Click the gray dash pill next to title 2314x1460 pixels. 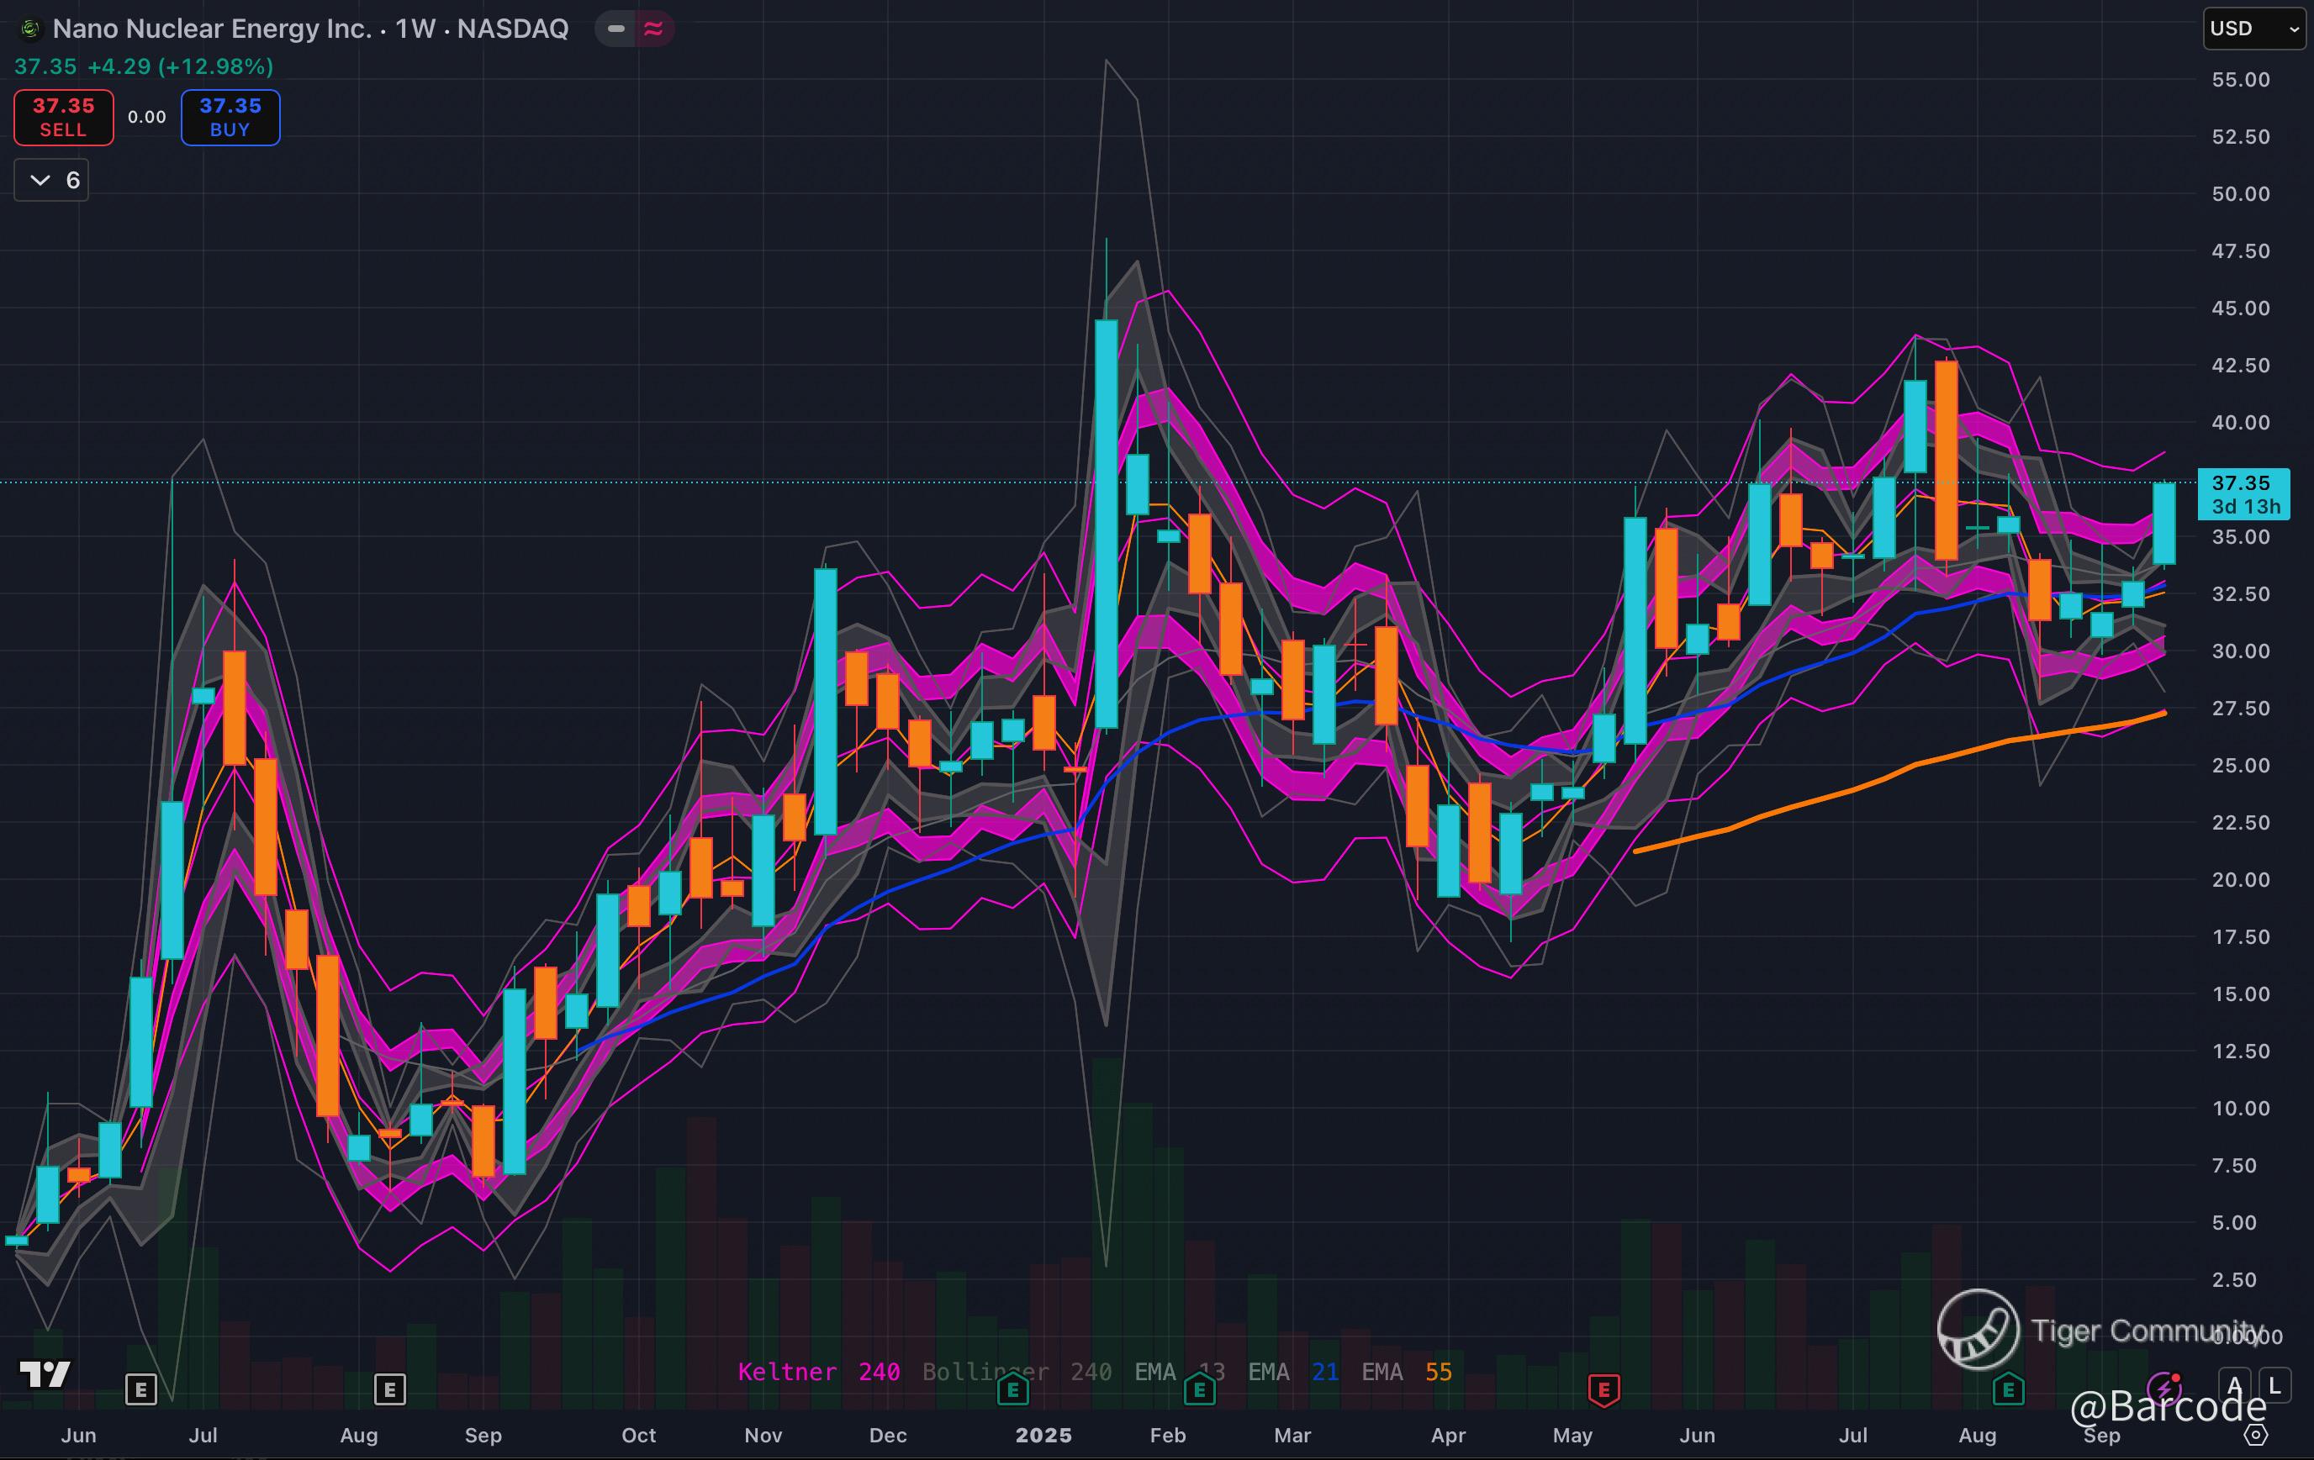(x=616, y=29)
